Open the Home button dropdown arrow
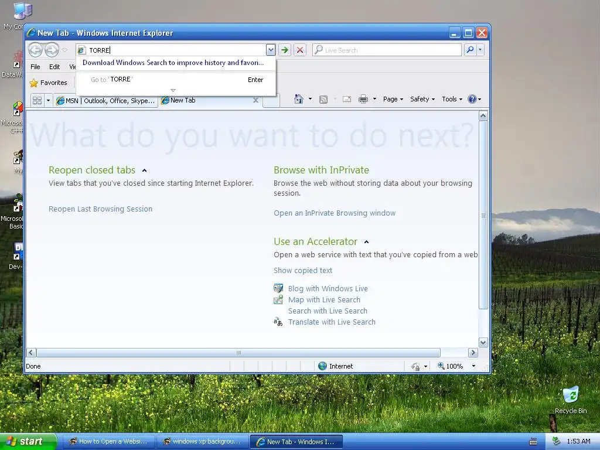Screen dimensions: 600x450 coord(310,99)
